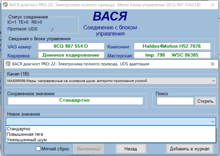
Task: Click the app icon in UDS адаптация title bar
Action: click(x=8, y=64)
